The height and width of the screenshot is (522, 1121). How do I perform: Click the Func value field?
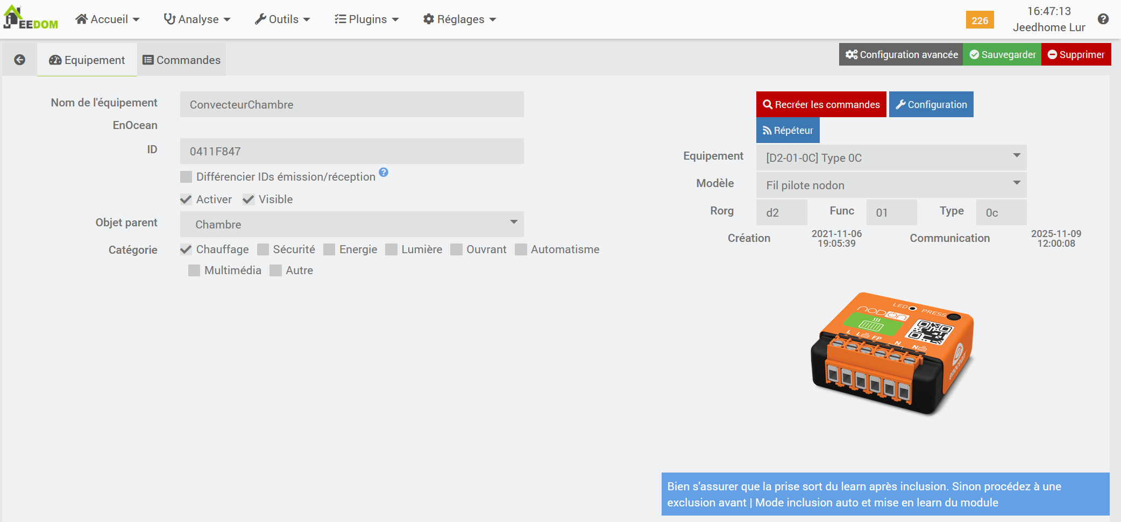(891, 212)
